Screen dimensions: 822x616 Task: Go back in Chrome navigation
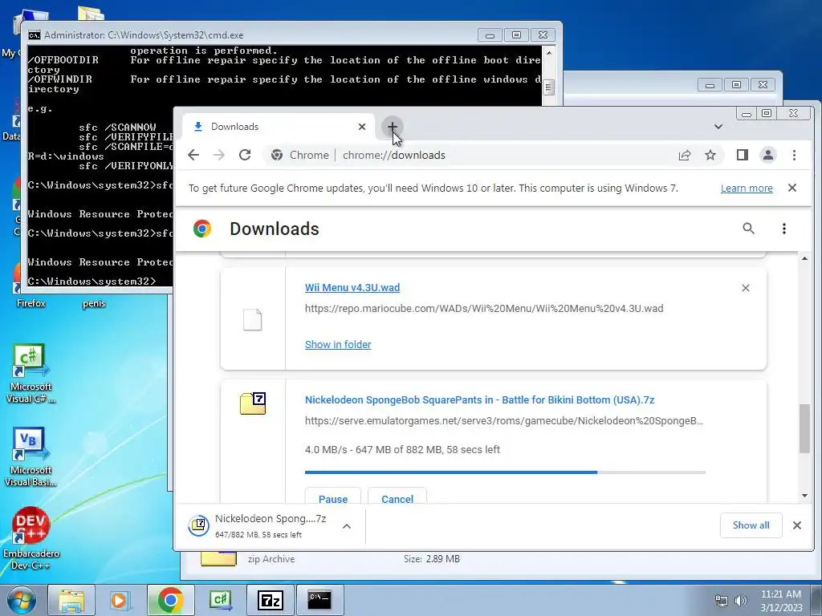point(193,155)
